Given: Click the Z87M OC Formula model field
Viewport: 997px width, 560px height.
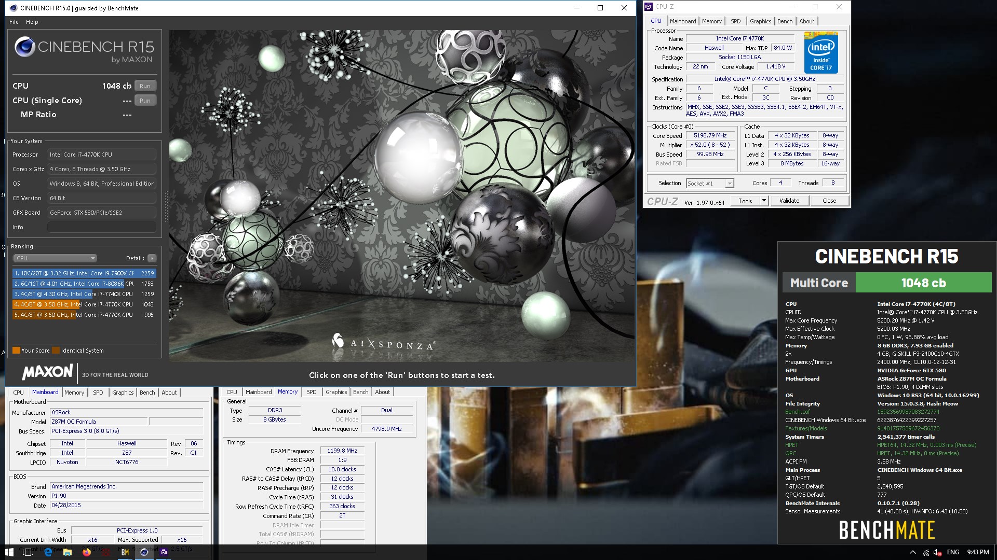Looking at the screenshot, I should [x=99, y=422].
